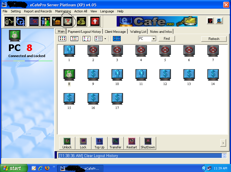The height and width of the screenshot is (172, 231).
Task: Select PC 12 dollar icon
Action: coord(165,75)
